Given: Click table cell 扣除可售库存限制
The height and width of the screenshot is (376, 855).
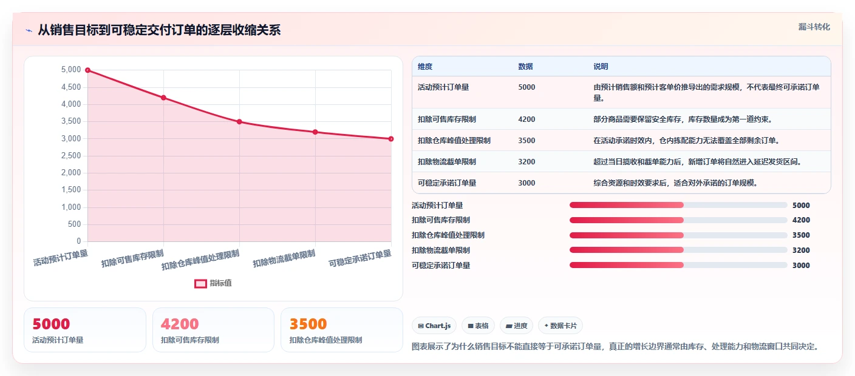Looking at the screenshot, I should [447, 119].
